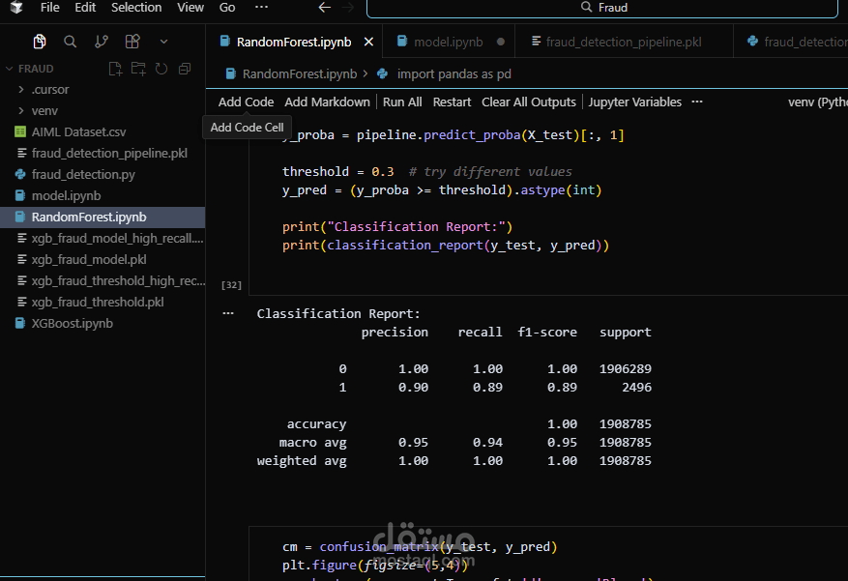Select RandomForest.ipynb in explorer

pos(102,217)
